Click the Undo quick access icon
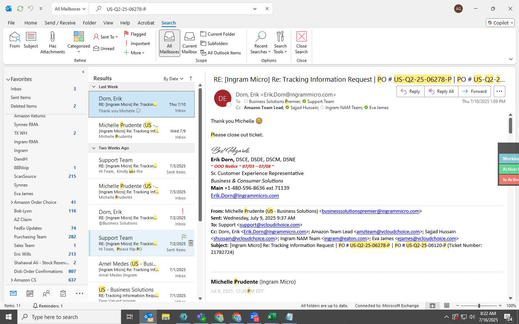 (x=31, y=9)
